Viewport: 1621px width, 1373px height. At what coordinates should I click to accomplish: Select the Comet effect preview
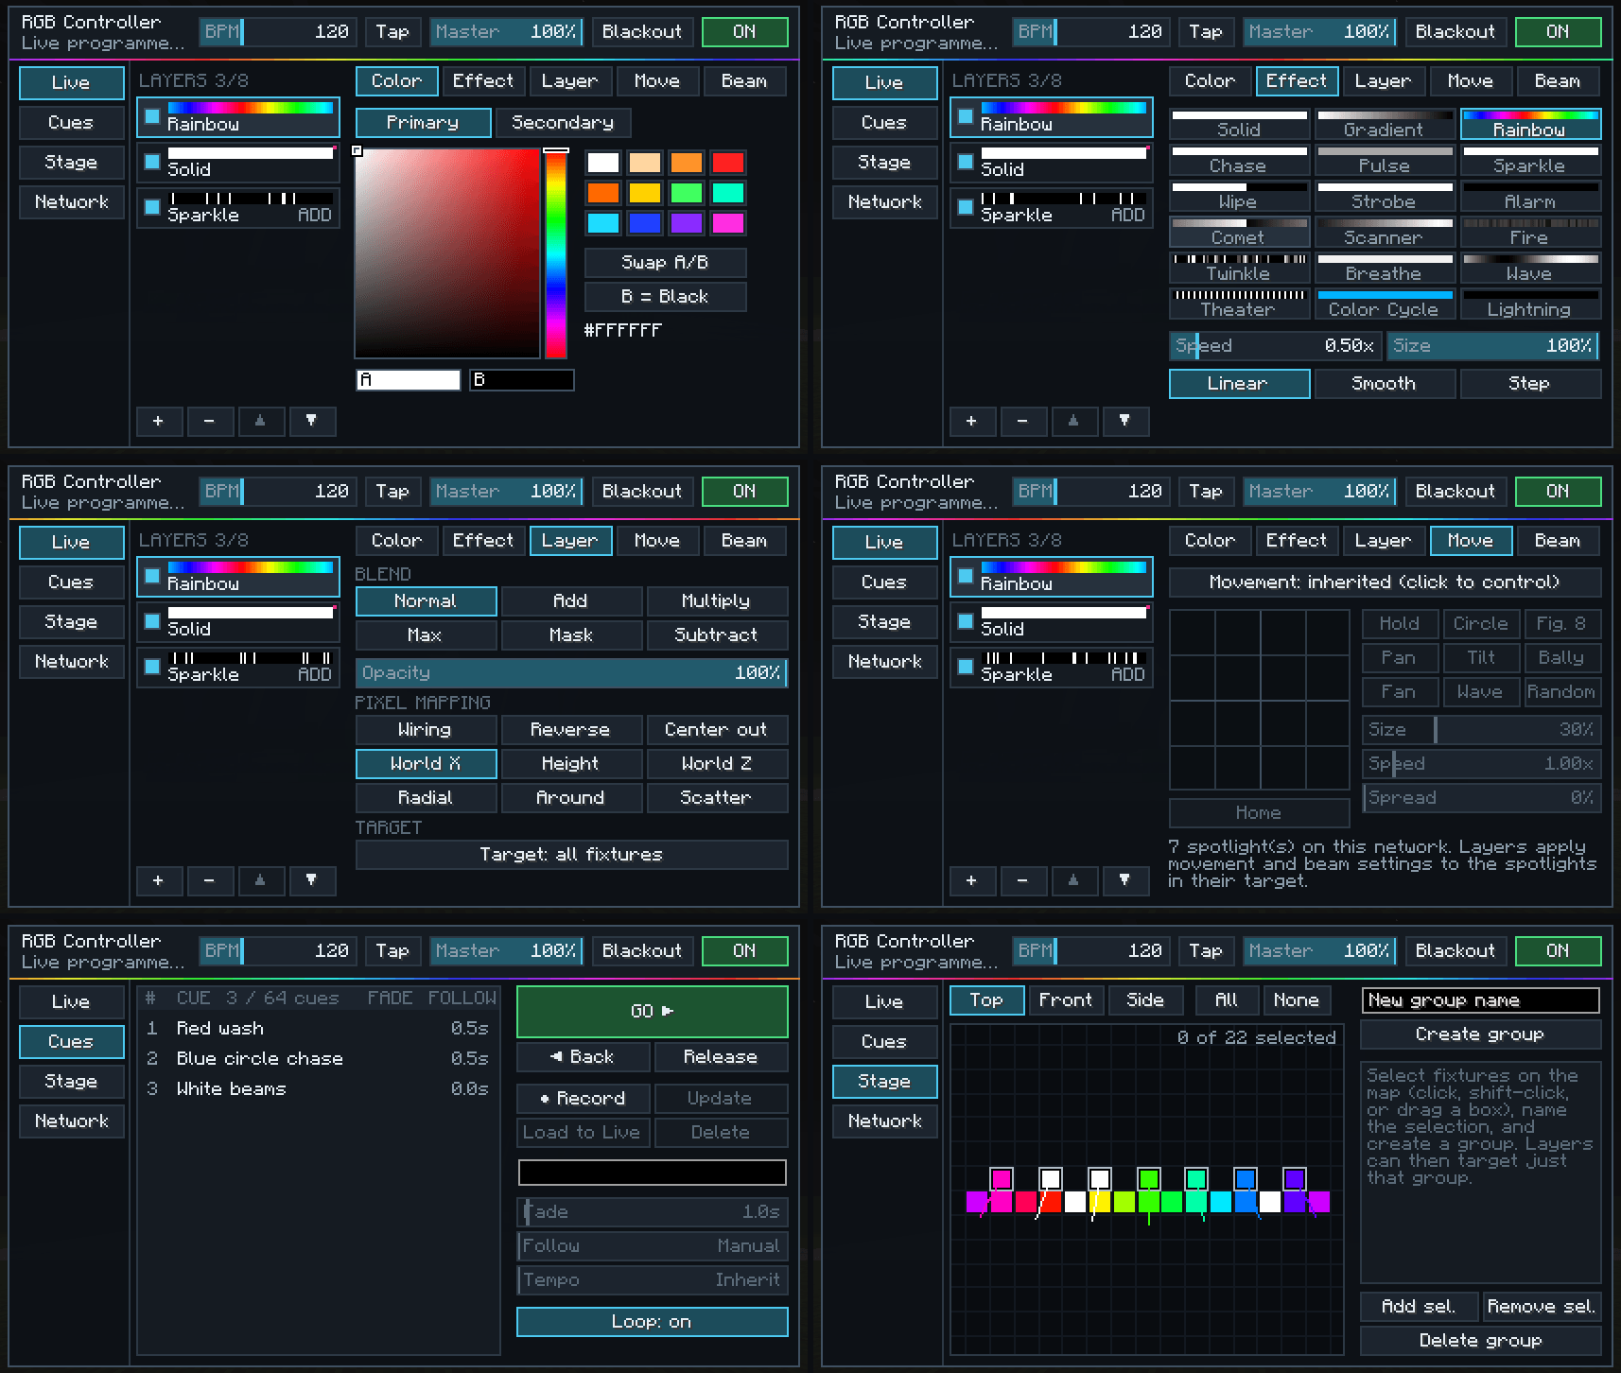pyautogui.click(x=1239, y=231)
